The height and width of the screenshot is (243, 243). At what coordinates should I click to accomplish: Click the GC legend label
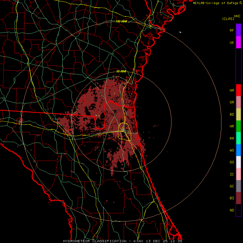tap(232, 186)
